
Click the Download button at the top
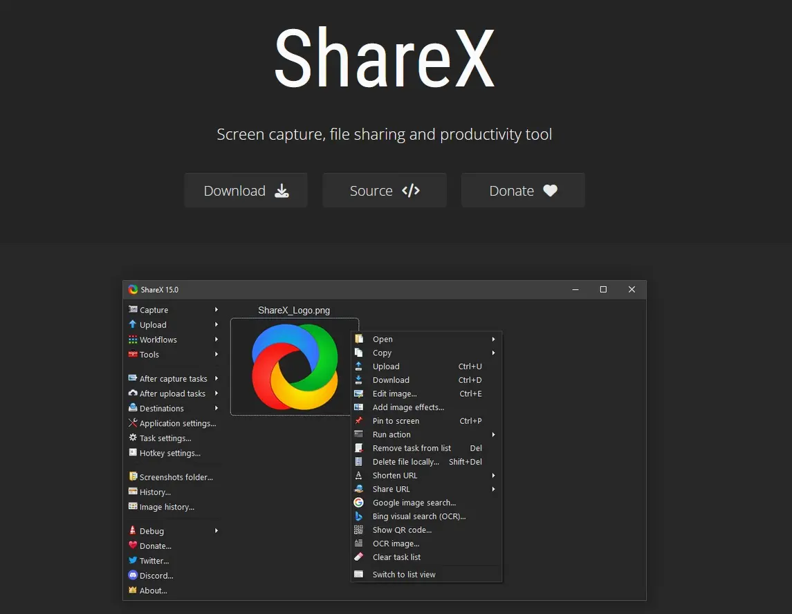pyautogui.click(x=246, y=190)
